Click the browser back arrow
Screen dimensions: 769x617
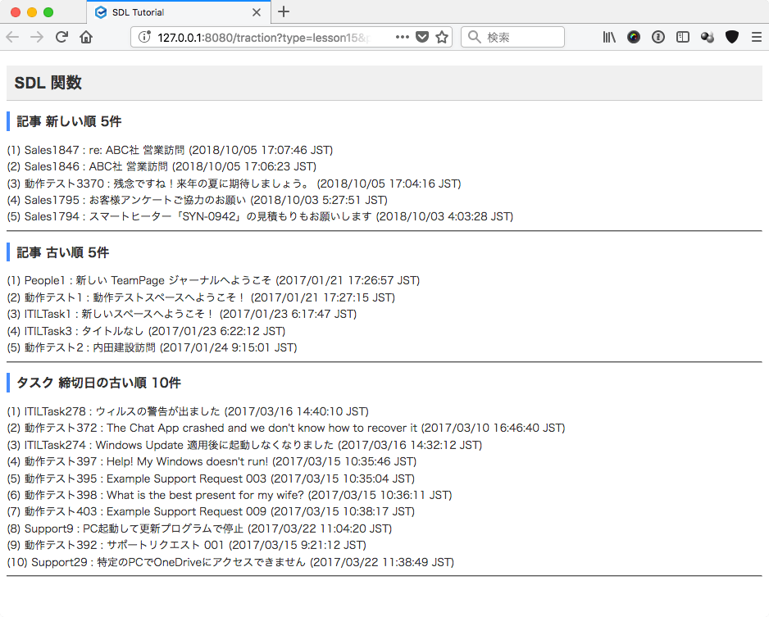click(x=12, y=37)
